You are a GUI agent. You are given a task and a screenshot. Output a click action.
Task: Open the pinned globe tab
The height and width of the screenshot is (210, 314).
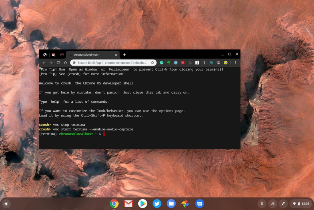tap(45, 55)
